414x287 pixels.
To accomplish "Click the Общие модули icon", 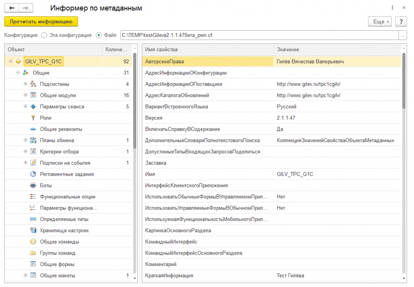I will pos(33,95).
